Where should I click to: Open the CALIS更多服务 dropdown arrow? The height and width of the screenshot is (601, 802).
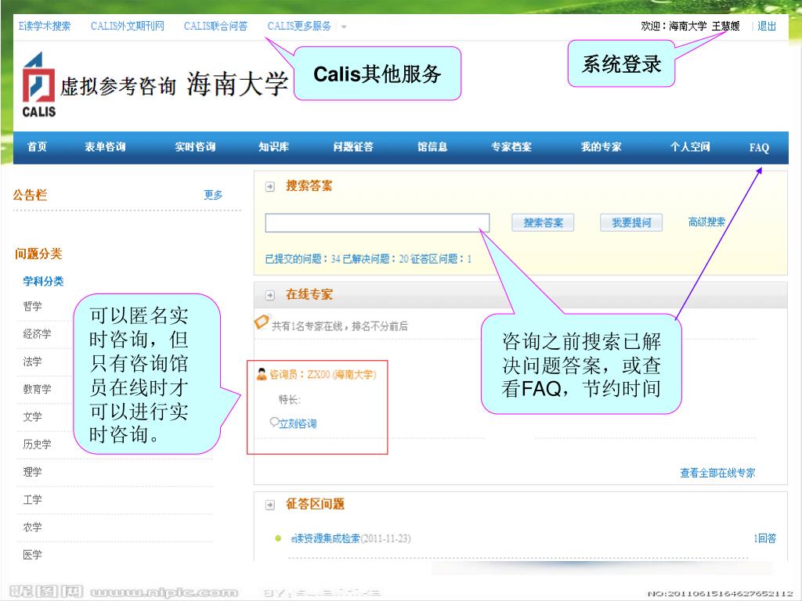344,27
